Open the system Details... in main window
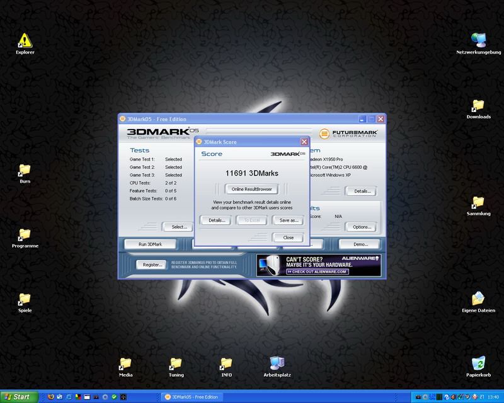 point(362,191)
